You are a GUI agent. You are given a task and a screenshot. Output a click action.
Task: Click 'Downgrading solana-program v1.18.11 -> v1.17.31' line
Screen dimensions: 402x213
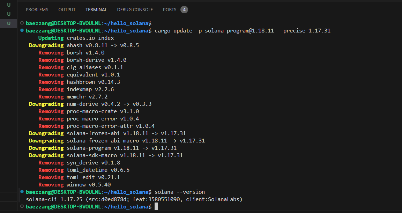coord(103,148)
